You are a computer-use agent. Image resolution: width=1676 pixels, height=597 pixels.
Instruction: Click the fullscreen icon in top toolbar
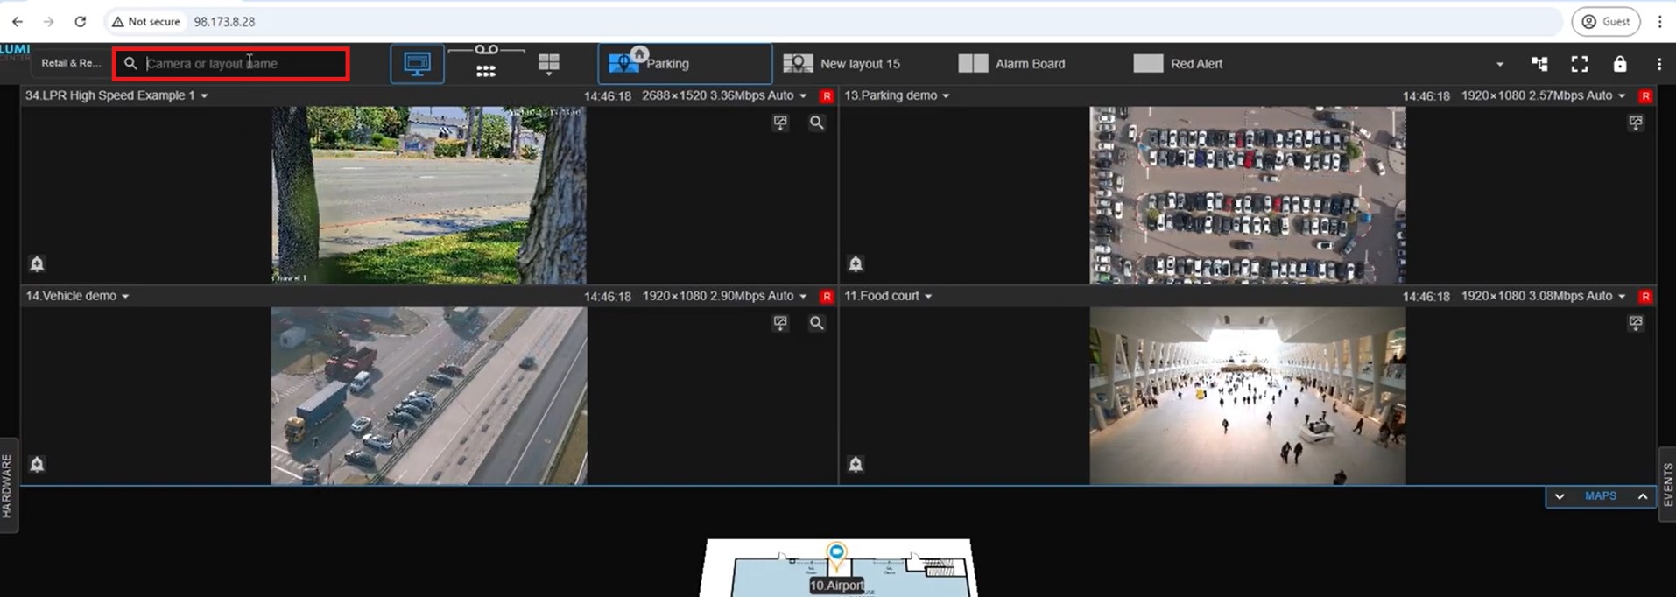(x=1579, y=64)
